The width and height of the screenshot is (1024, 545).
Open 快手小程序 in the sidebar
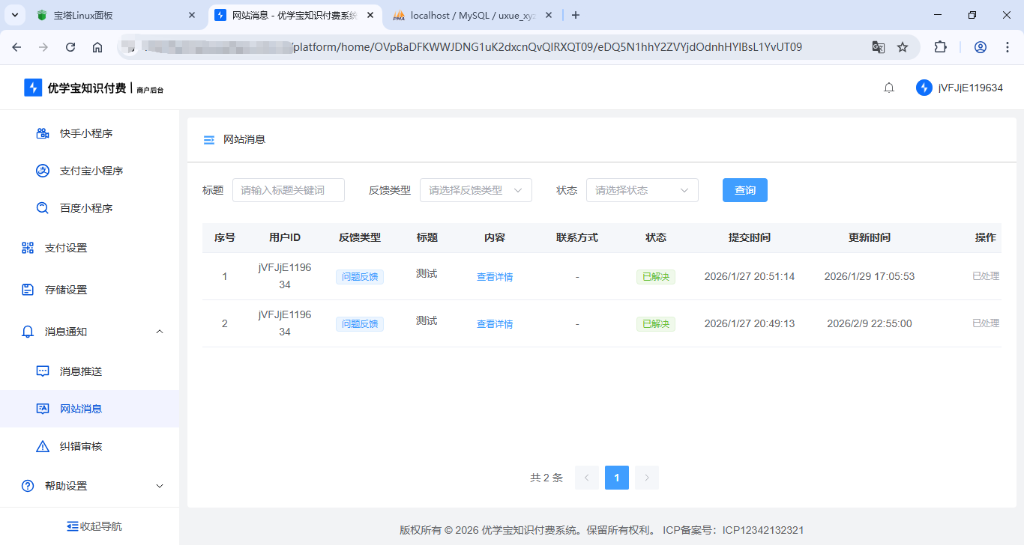pyautogui.click(x=85, y=133)
